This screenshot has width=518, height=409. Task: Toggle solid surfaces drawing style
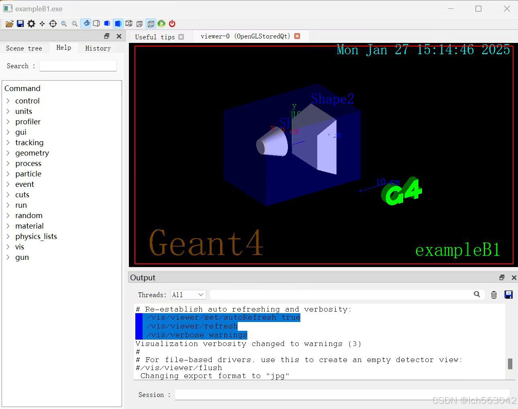tap(118, 23)
